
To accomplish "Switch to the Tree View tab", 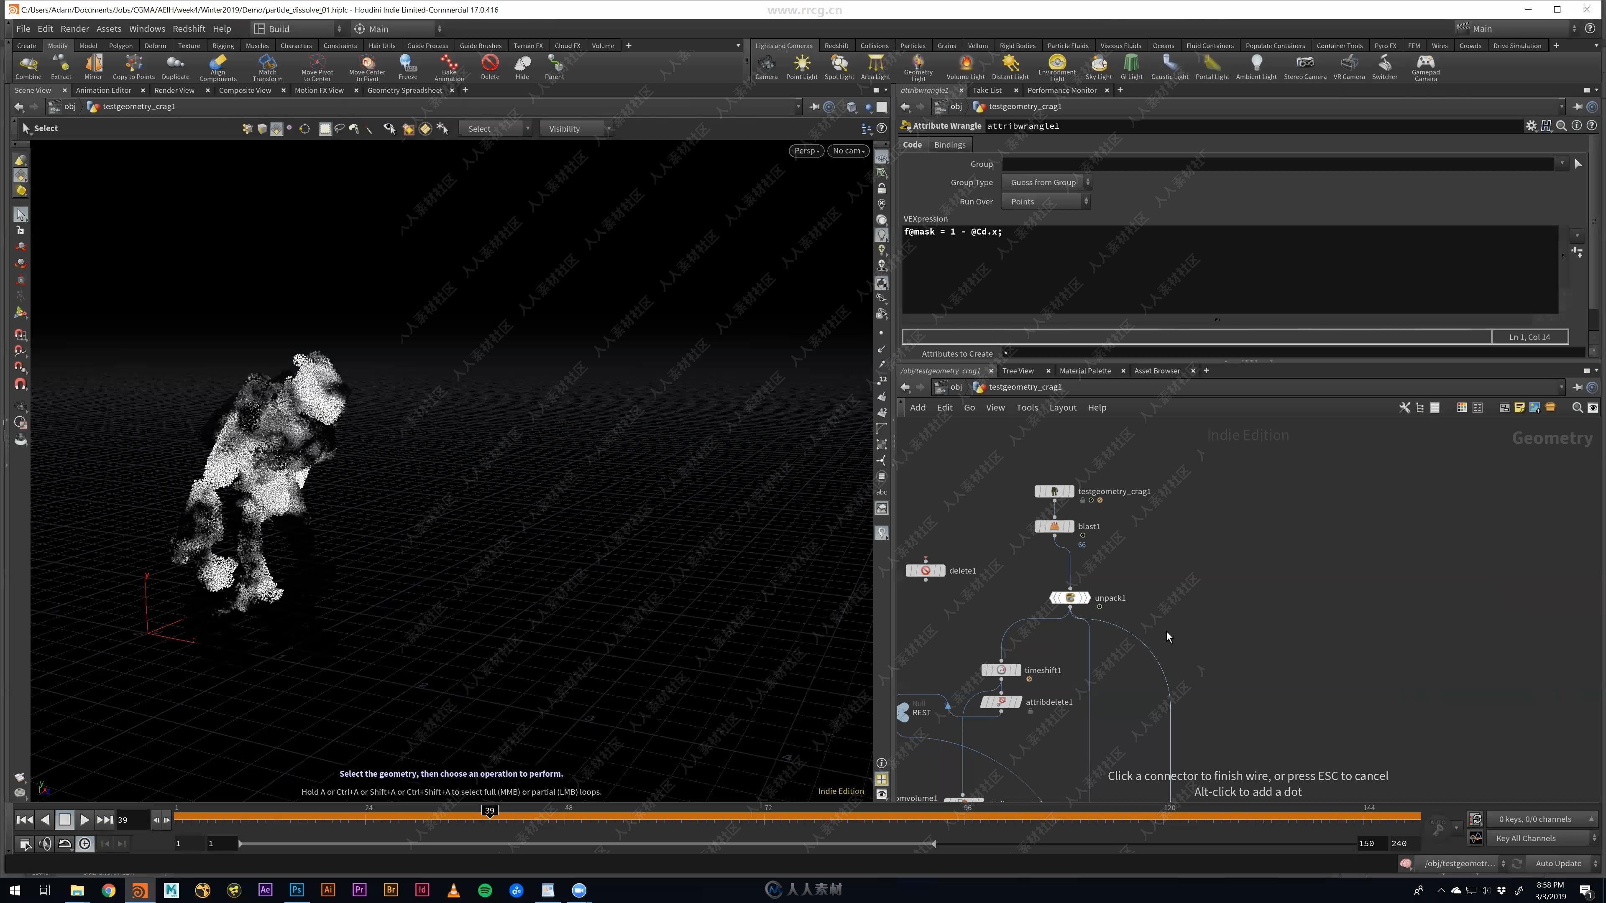I will click(x=1018, y=371).
